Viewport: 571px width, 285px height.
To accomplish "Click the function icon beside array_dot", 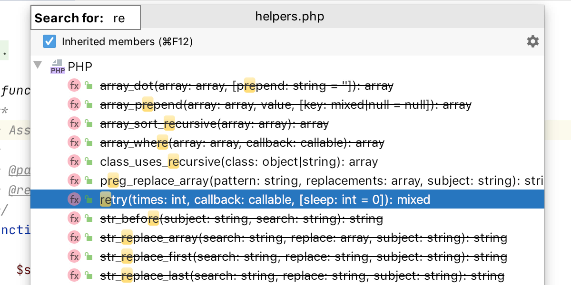I will pyautogui.click(x=74, y=85).
